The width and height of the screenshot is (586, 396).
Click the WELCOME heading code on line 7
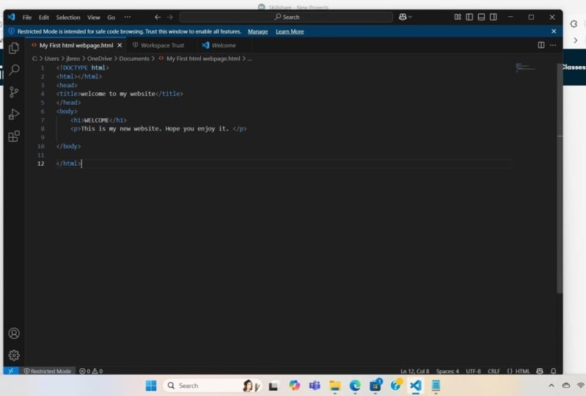[x=99, y=120]
